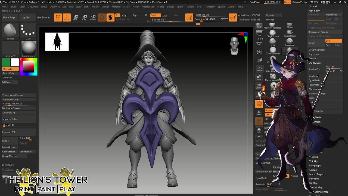Run a BPR render
Image resolution: width=348 pixels, height=196 pixels.
click(x=259, y=26)
